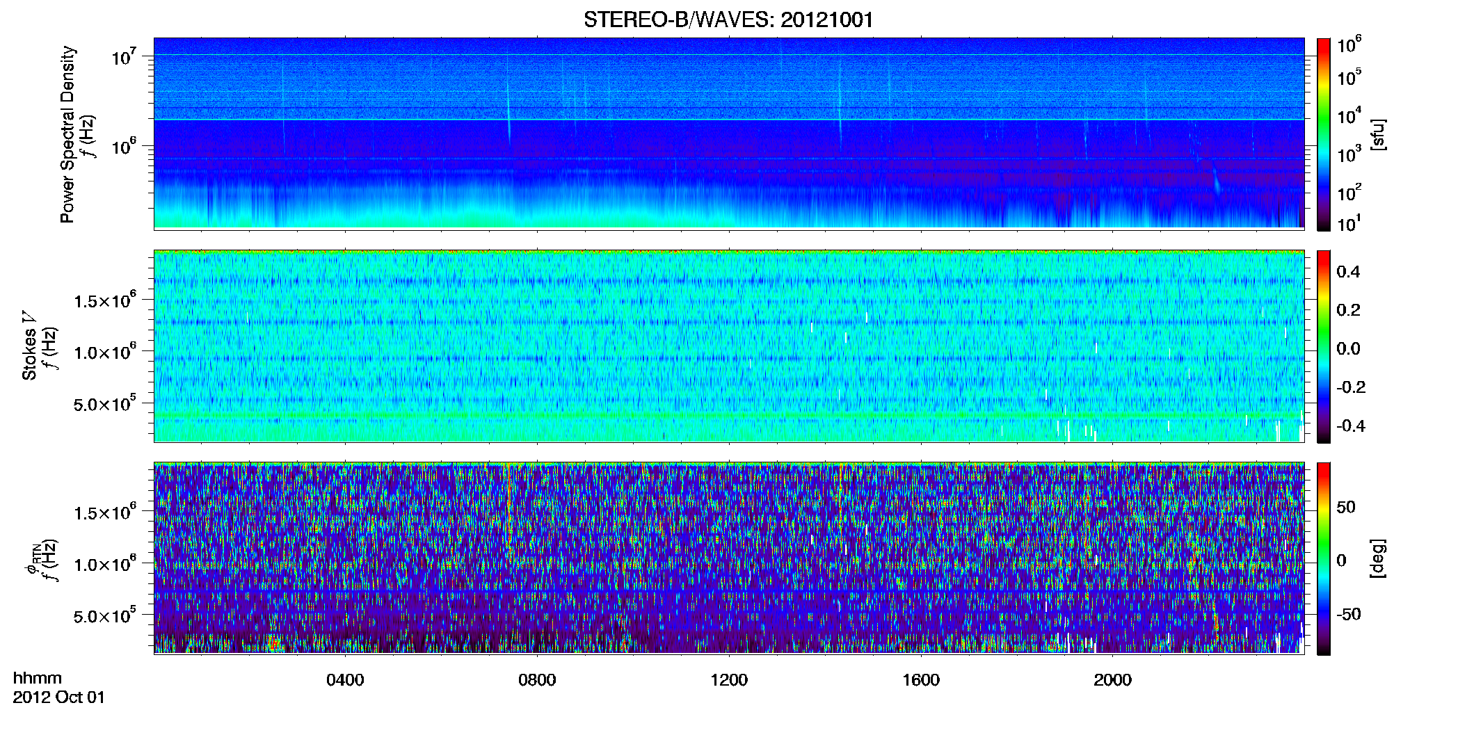Click the 10^4 tick on sfu colorbar
The width and height of the screenshot is (1458, 751).
click(1349, 115)
